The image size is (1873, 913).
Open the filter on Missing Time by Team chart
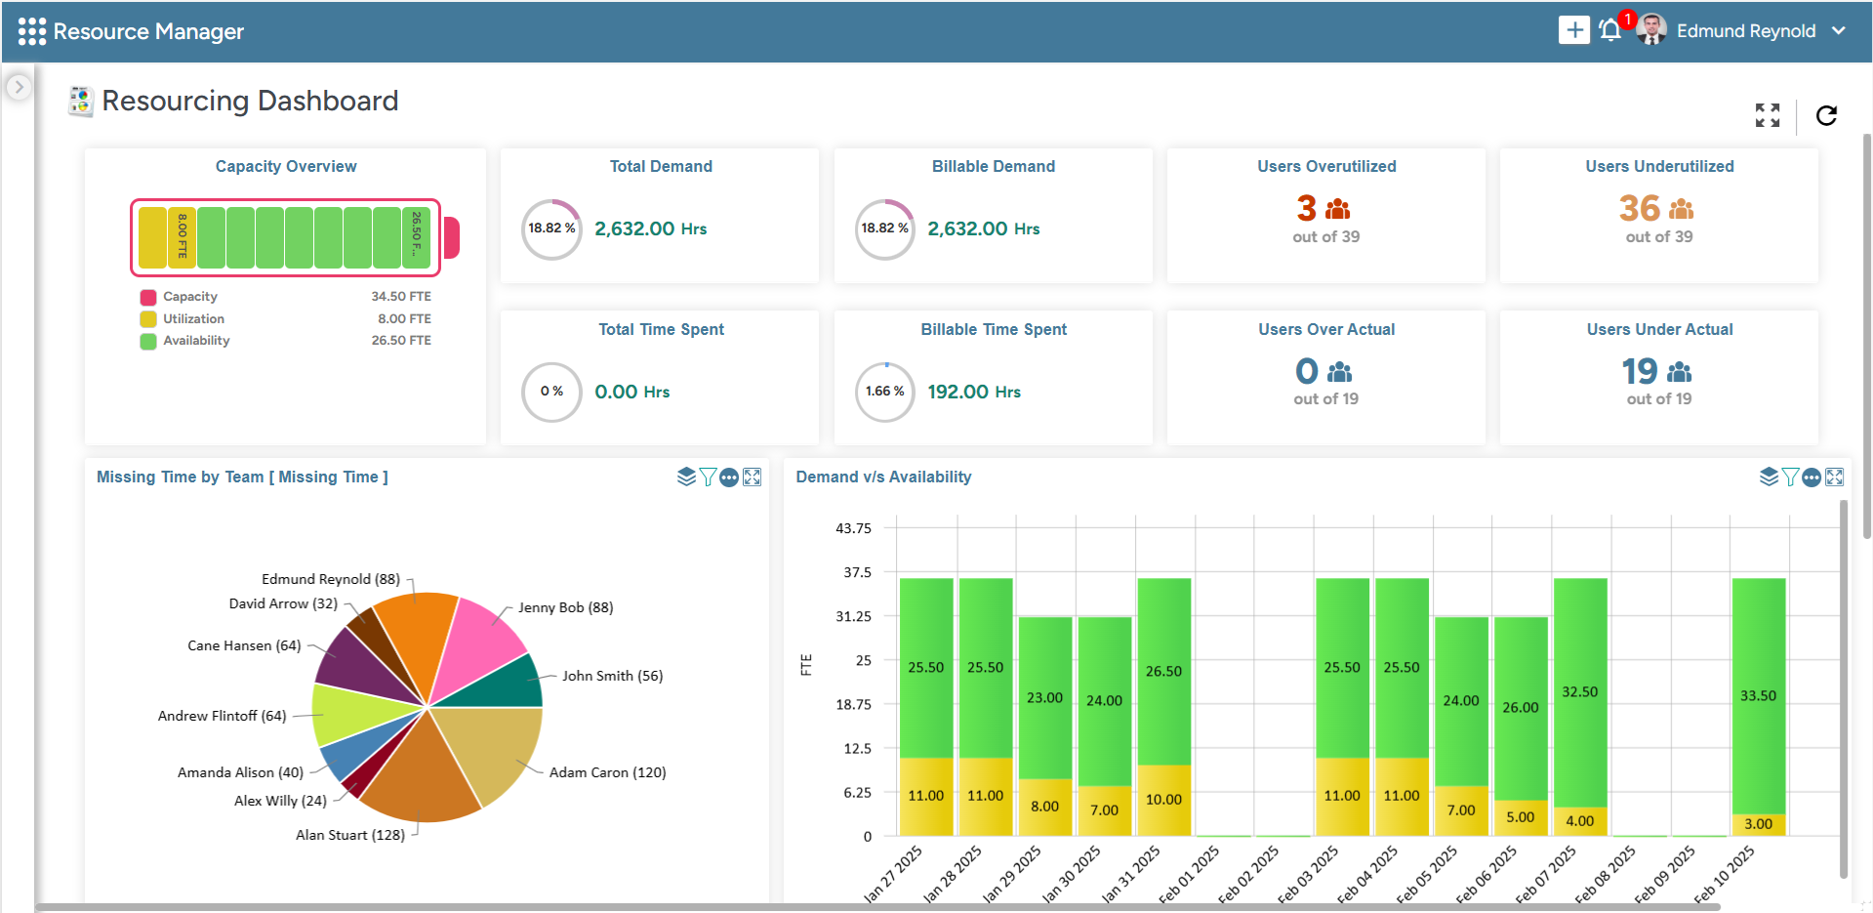pyautogui.click(x=708, y=477)
